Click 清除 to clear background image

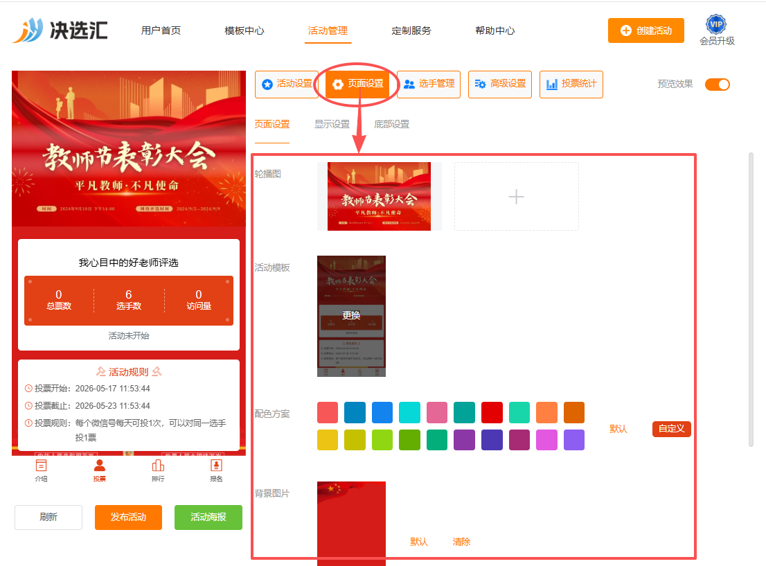pos(462,542)
